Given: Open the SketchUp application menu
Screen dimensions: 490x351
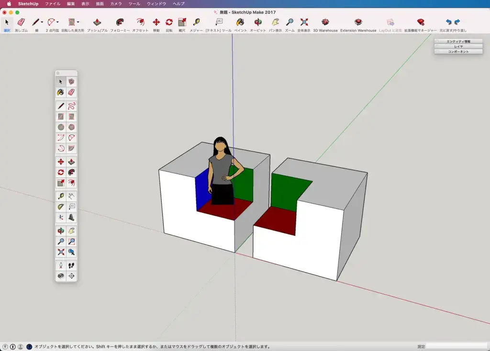Looking at the screenshot, I should coord(28,4).
